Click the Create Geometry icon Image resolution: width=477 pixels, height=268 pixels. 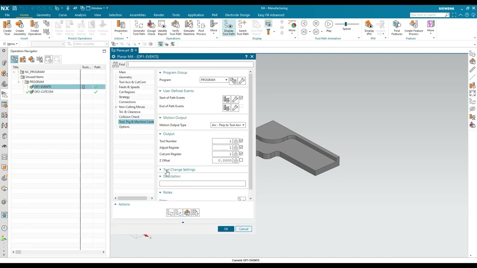pyautogui.click(x=20, y=28)
